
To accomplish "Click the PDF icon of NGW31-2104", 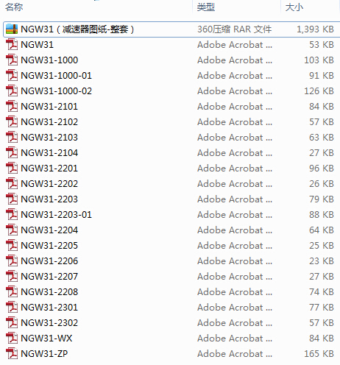I will [x=12, y=152].
